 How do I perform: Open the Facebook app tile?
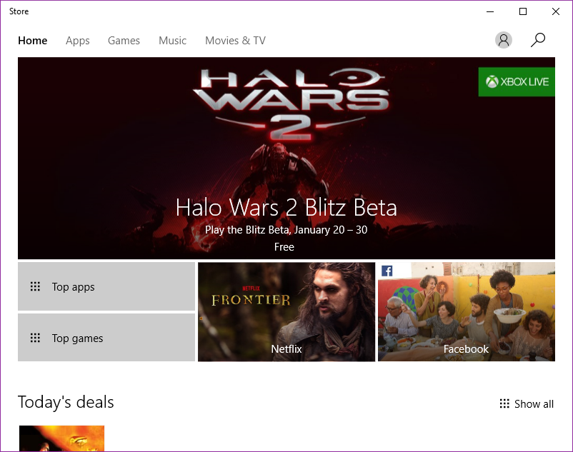(x=467, y=312)
